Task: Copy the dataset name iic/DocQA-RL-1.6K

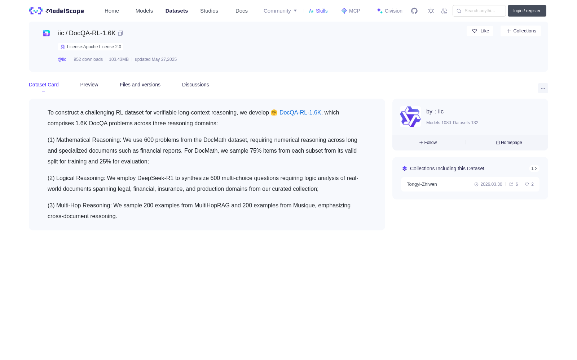Action: point(120,33)
